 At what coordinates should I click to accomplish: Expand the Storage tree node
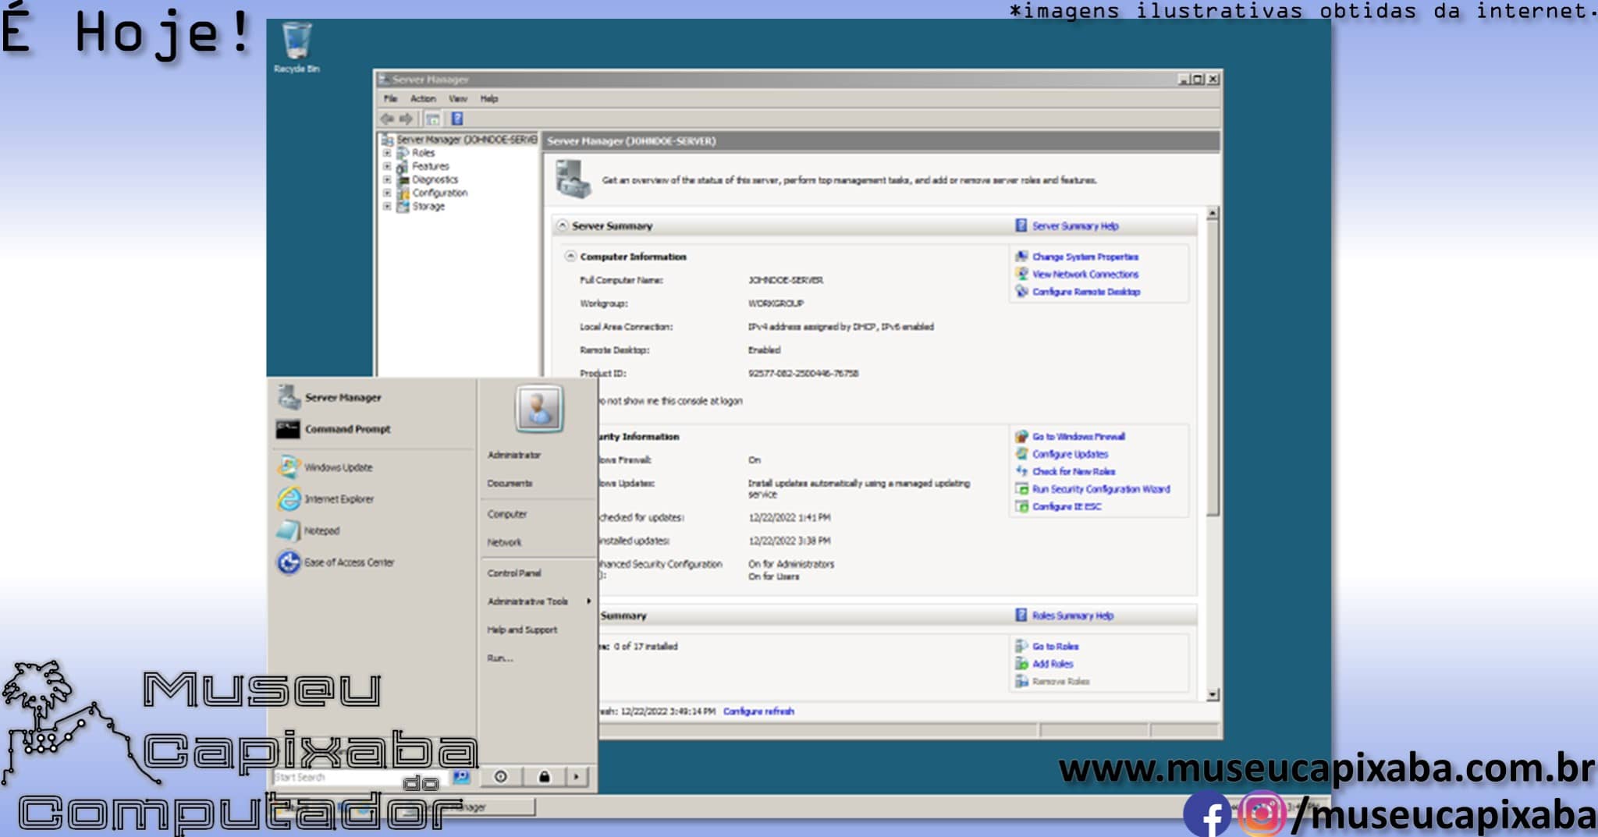(387, 206)
